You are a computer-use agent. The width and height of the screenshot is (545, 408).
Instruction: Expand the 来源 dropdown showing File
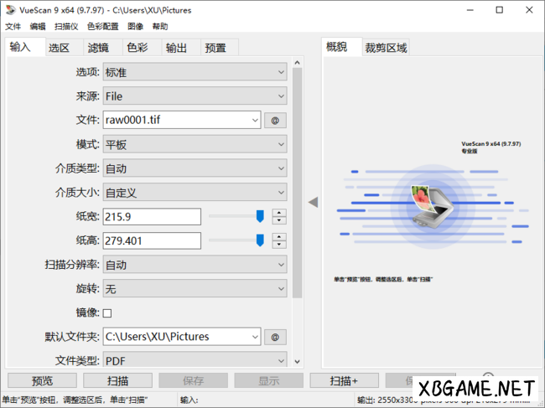(195, 96)
